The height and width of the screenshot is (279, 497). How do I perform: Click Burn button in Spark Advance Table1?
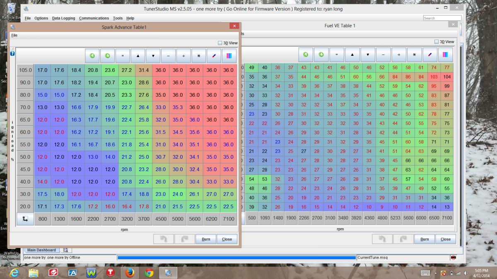206,239
